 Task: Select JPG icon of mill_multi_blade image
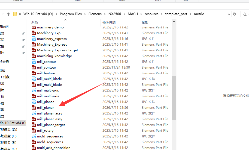tap(34, 79)
